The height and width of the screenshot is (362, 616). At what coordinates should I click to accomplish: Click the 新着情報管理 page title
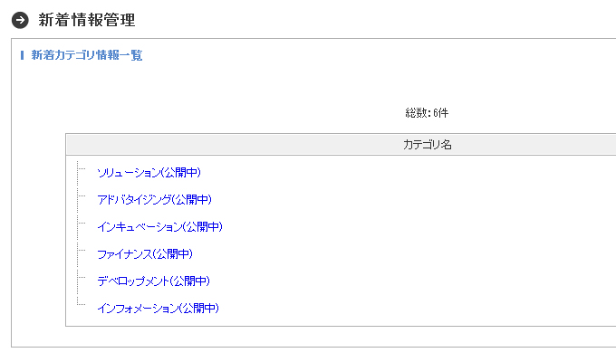click(x=87, y=20)
